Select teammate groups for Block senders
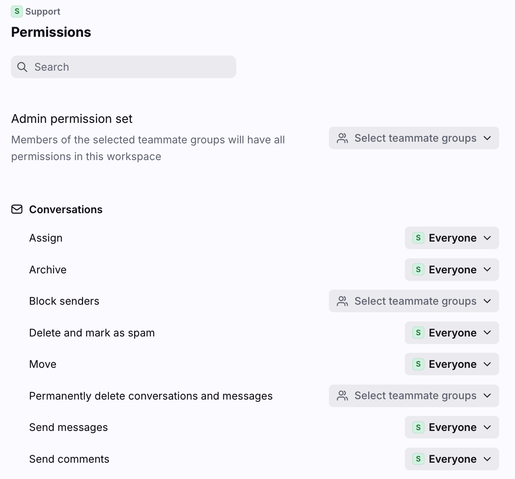 (414, 301)
